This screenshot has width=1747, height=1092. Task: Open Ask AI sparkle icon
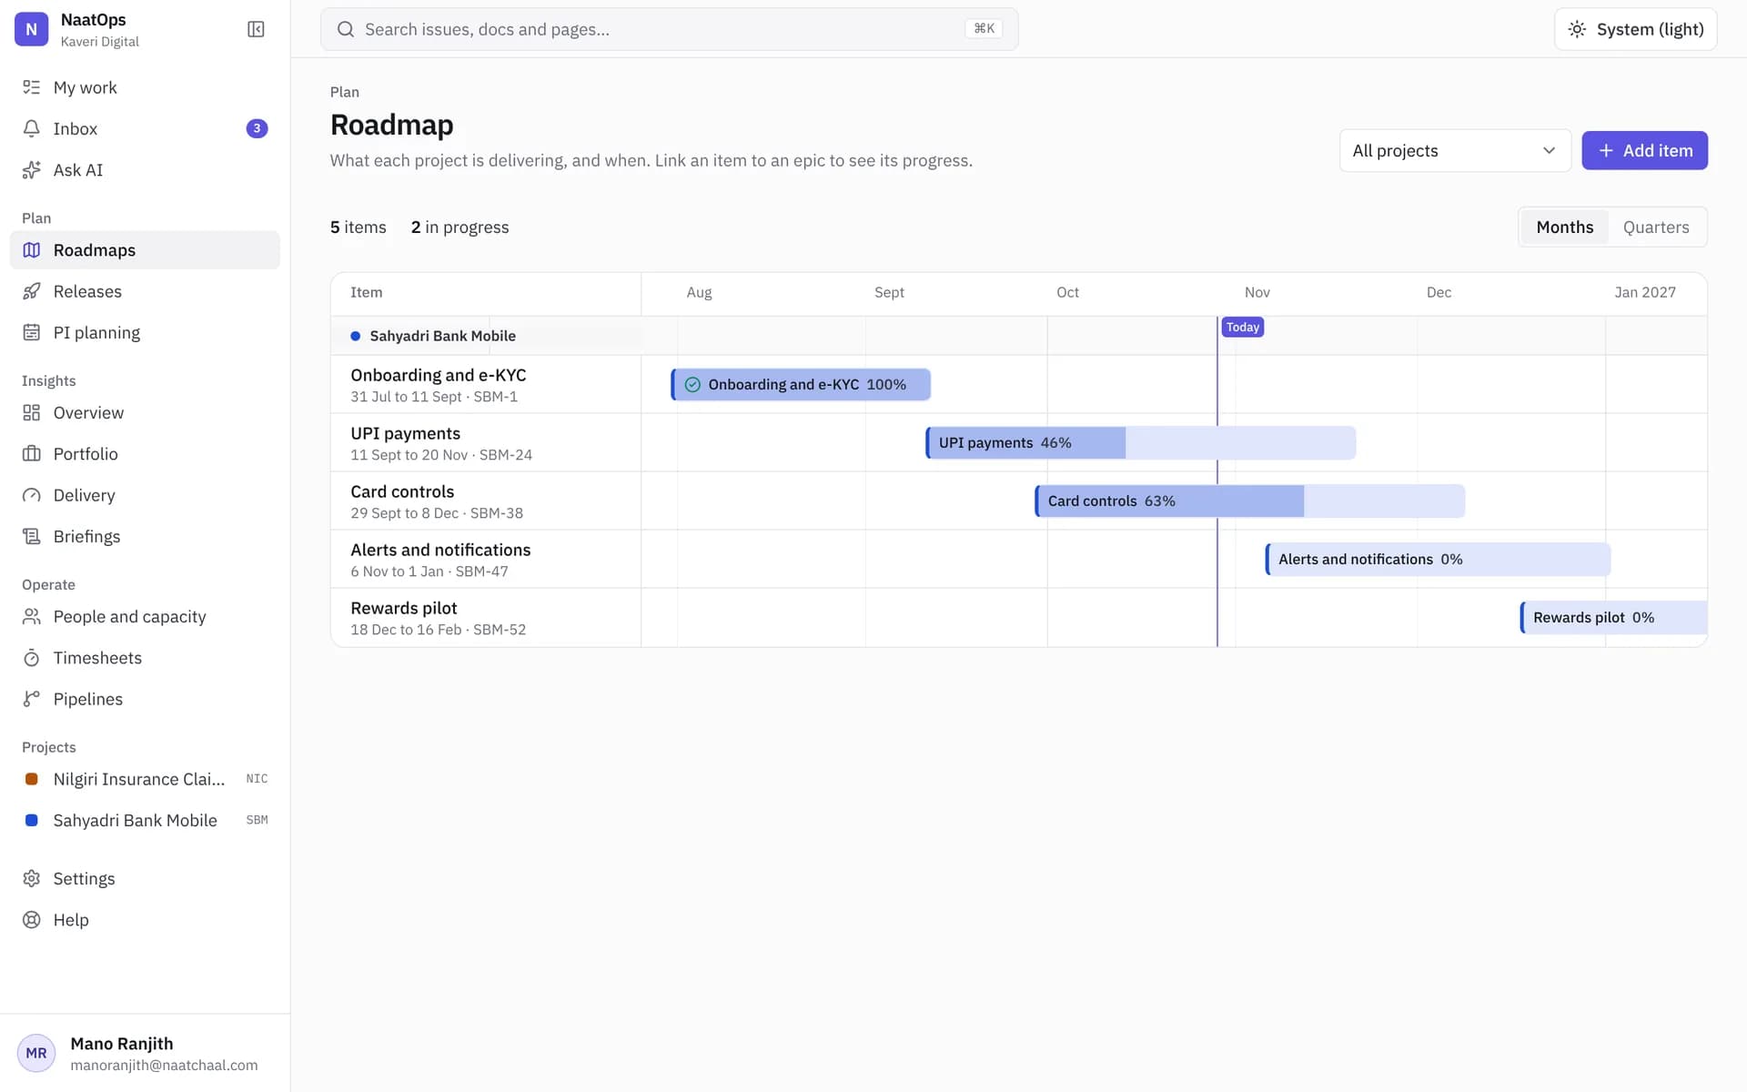coord(32,170)
